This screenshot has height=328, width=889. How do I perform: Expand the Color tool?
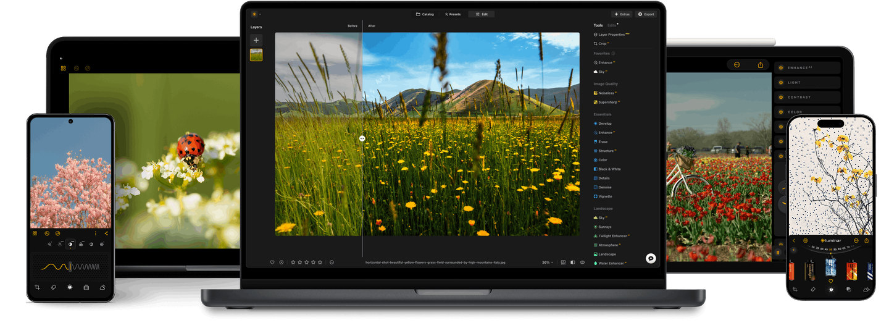pos(601,160)
